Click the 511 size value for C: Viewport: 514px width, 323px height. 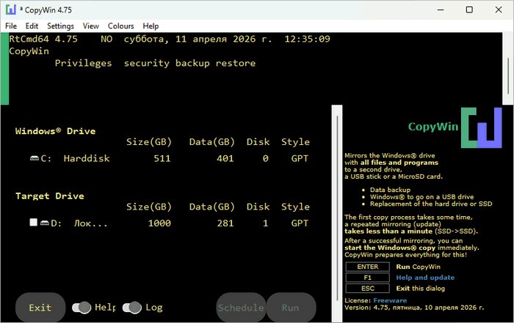pos(162,158)
